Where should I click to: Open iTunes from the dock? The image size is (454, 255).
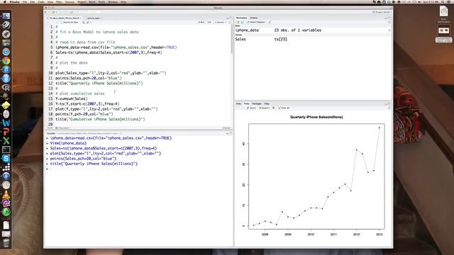pyautogui.click(x=6, y=69)
